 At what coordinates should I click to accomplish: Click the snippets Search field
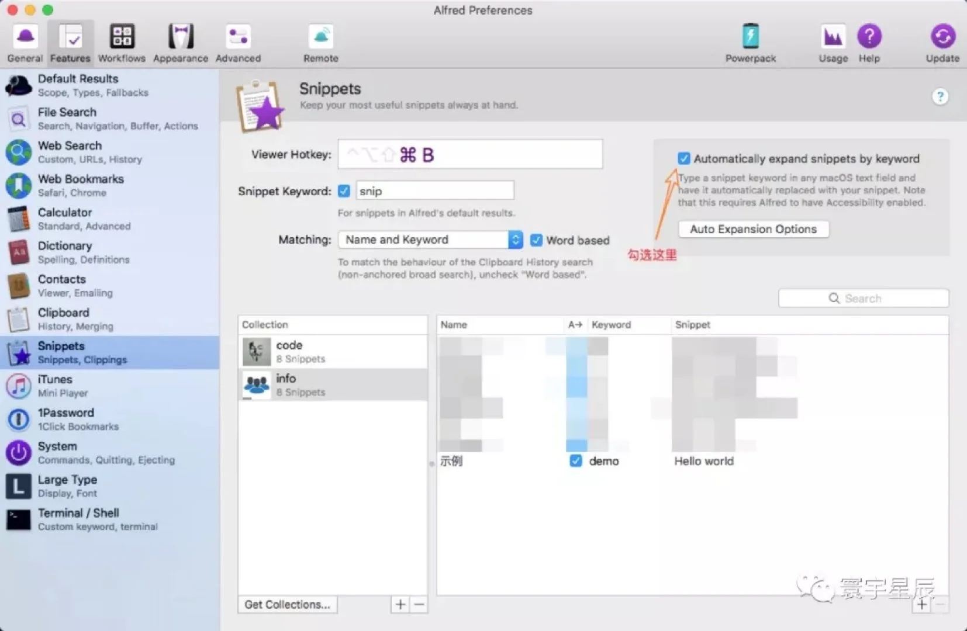coord(863,298)
